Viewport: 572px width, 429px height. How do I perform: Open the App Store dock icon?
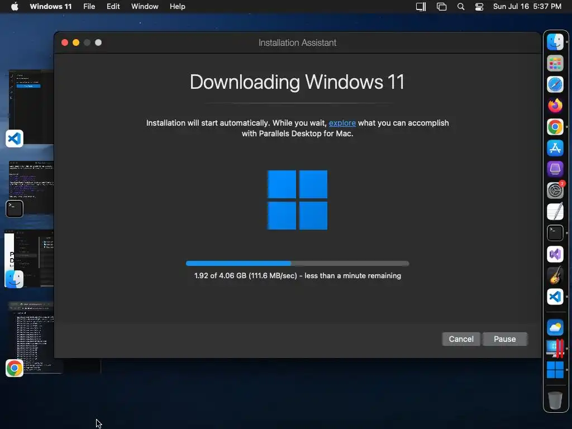(555, 148)
